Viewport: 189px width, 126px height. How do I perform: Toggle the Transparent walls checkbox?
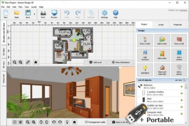[x=86, y=122]
